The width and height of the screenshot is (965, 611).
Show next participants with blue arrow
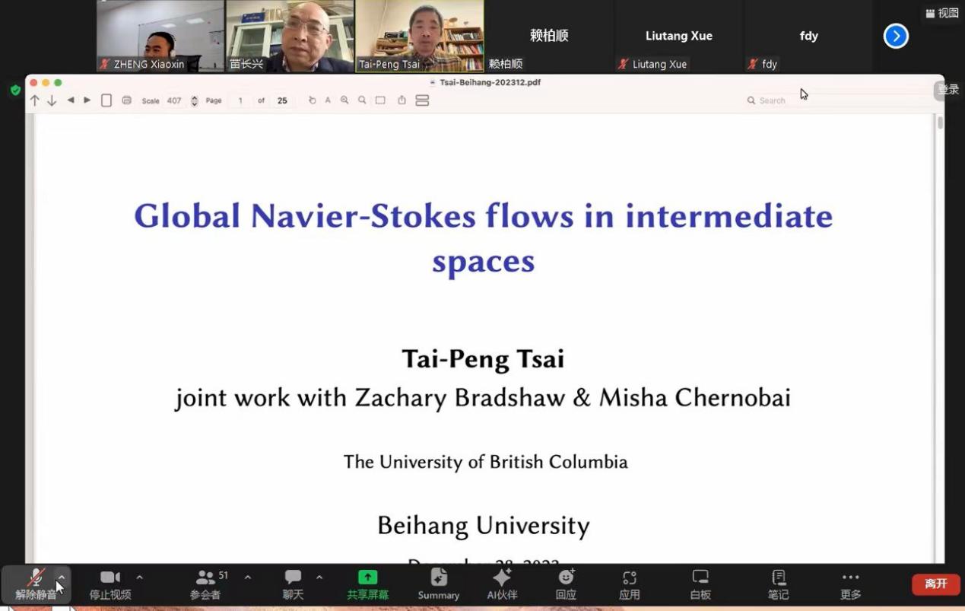(x=896, y=36)
